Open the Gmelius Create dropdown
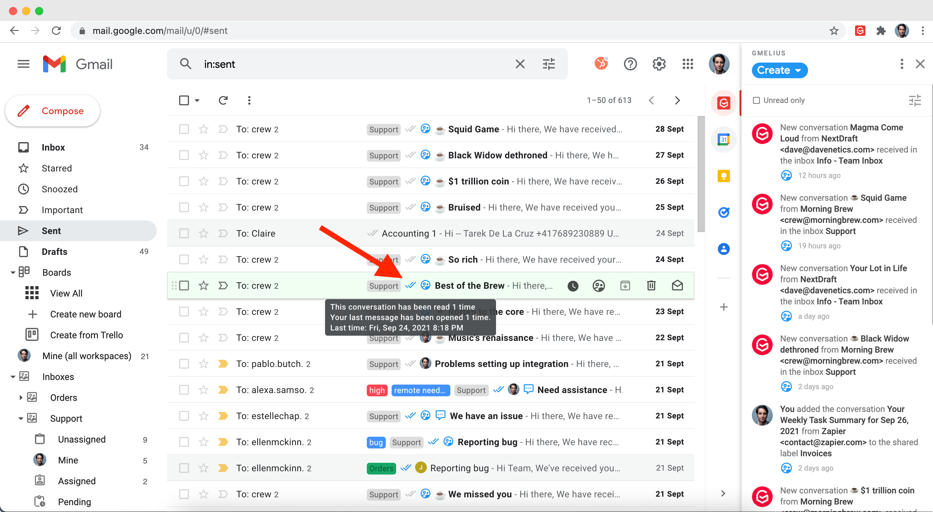This screenshot has height=512, width=933. coord(779,70)
